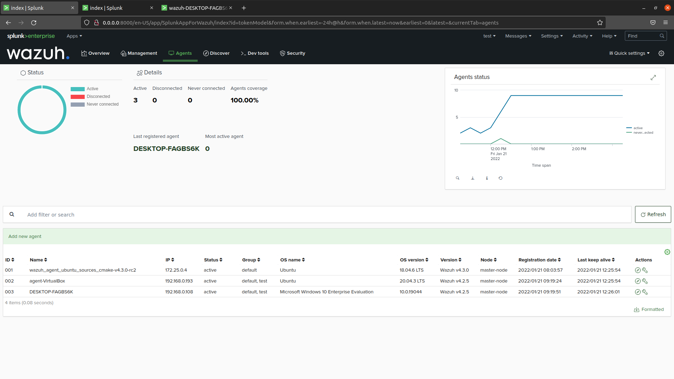Switch to the Discover tab
Viewport: 674px width, 379px height.
(216, 53)
